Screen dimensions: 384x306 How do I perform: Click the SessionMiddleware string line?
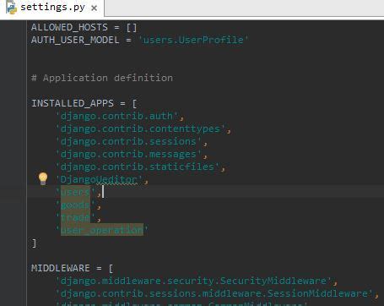[x=214, y=293]
